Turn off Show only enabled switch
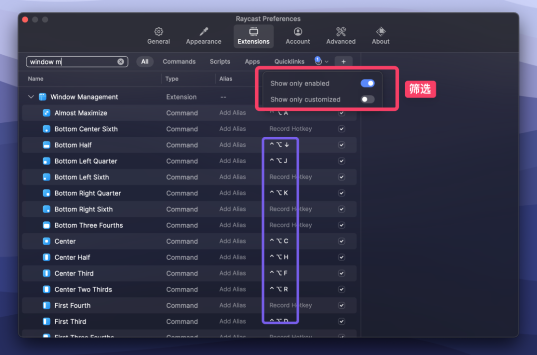This screenshot has width=537, height=355. (367, 83)
